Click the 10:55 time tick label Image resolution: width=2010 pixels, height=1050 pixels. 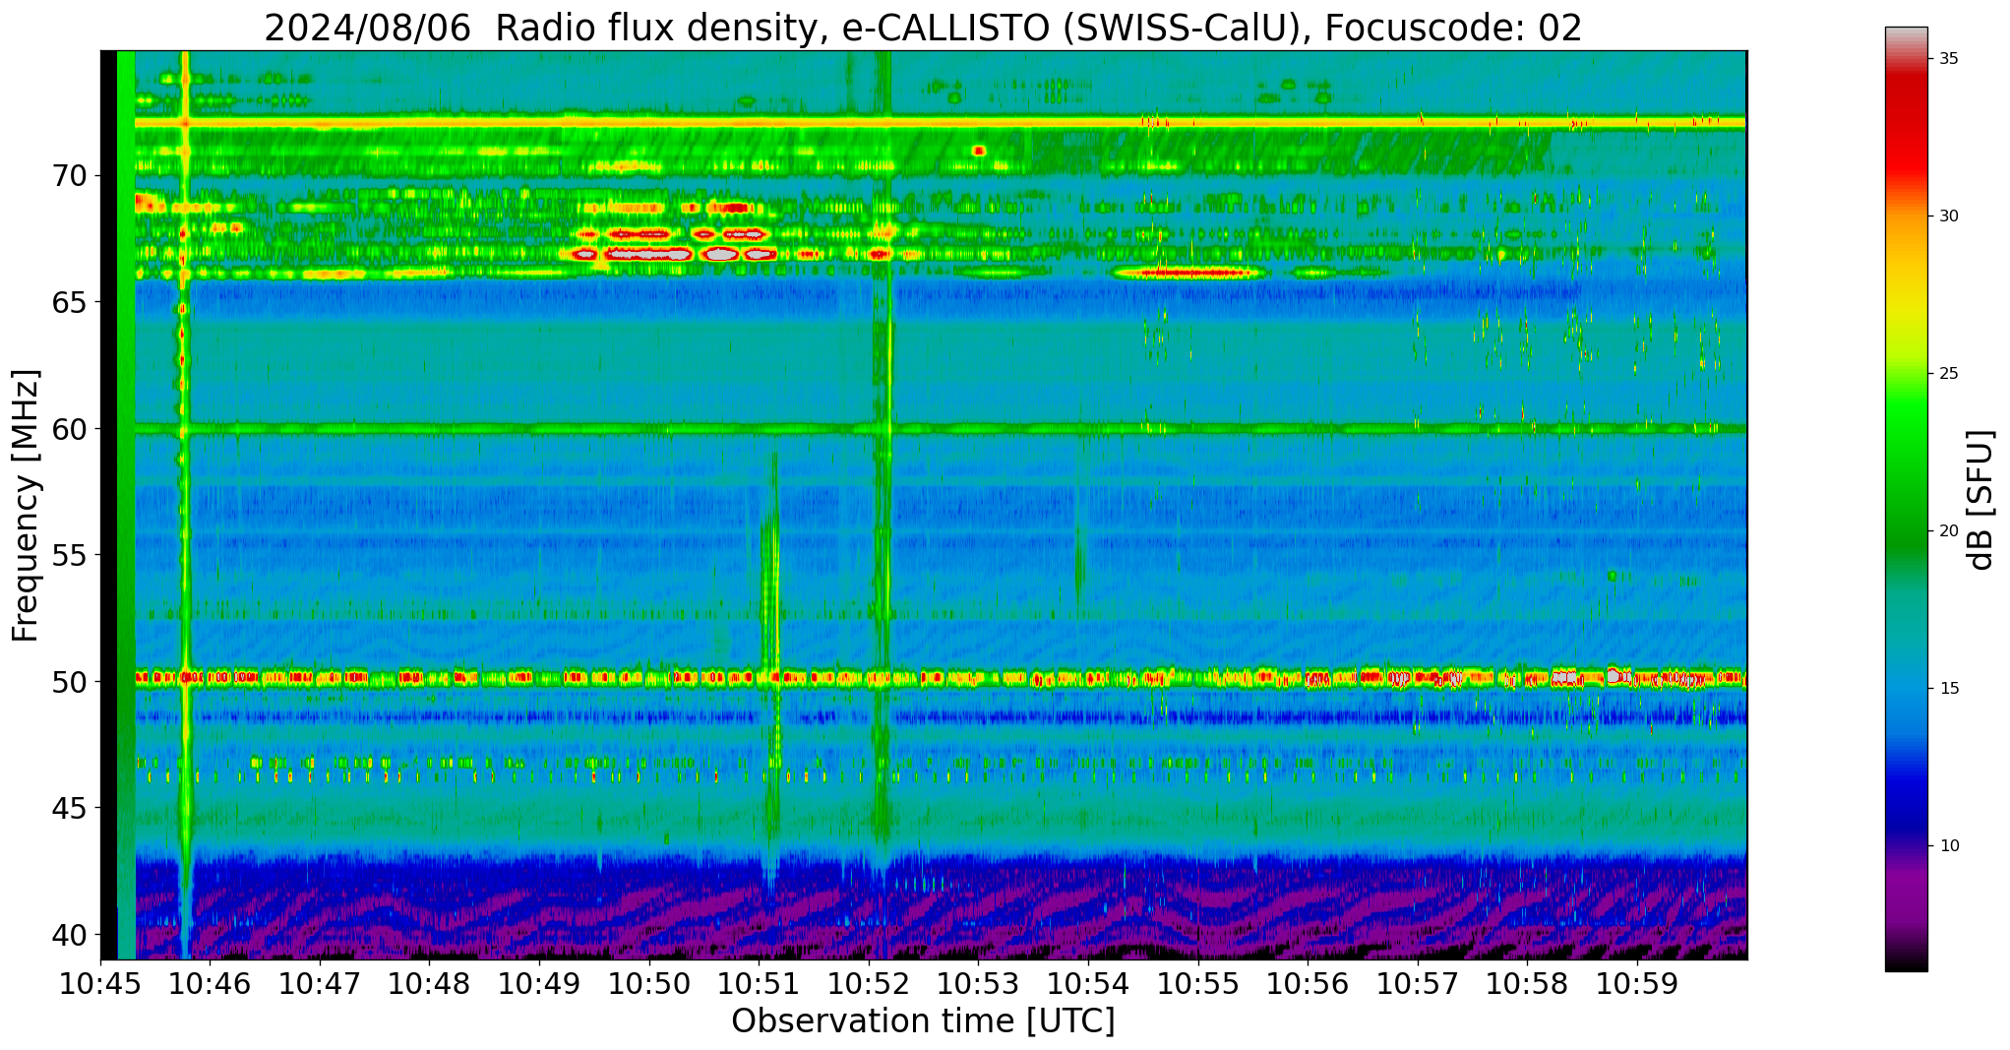pos(1198,983)
